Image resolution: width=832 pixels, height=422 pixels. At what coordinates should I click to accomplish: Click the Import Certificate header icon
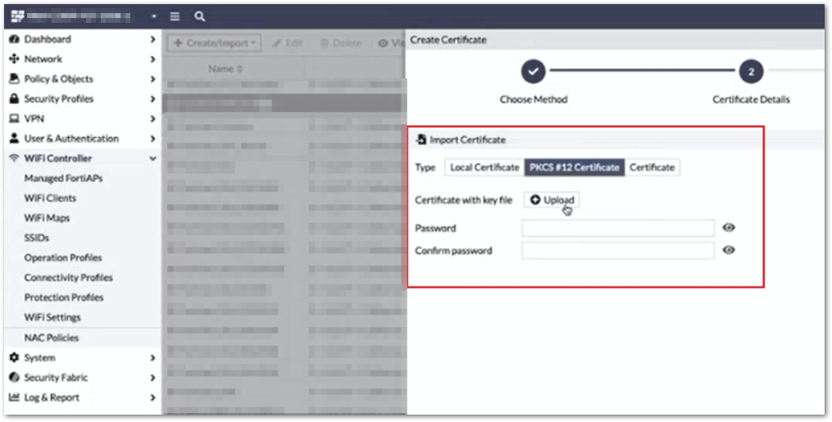coord(421,139)
